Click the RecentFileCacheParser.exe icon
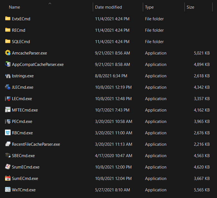Screen dimensions: 217x198 [x=8, y=144]
